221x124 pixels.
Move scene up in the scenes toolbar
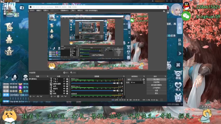(x=38, y=96)
